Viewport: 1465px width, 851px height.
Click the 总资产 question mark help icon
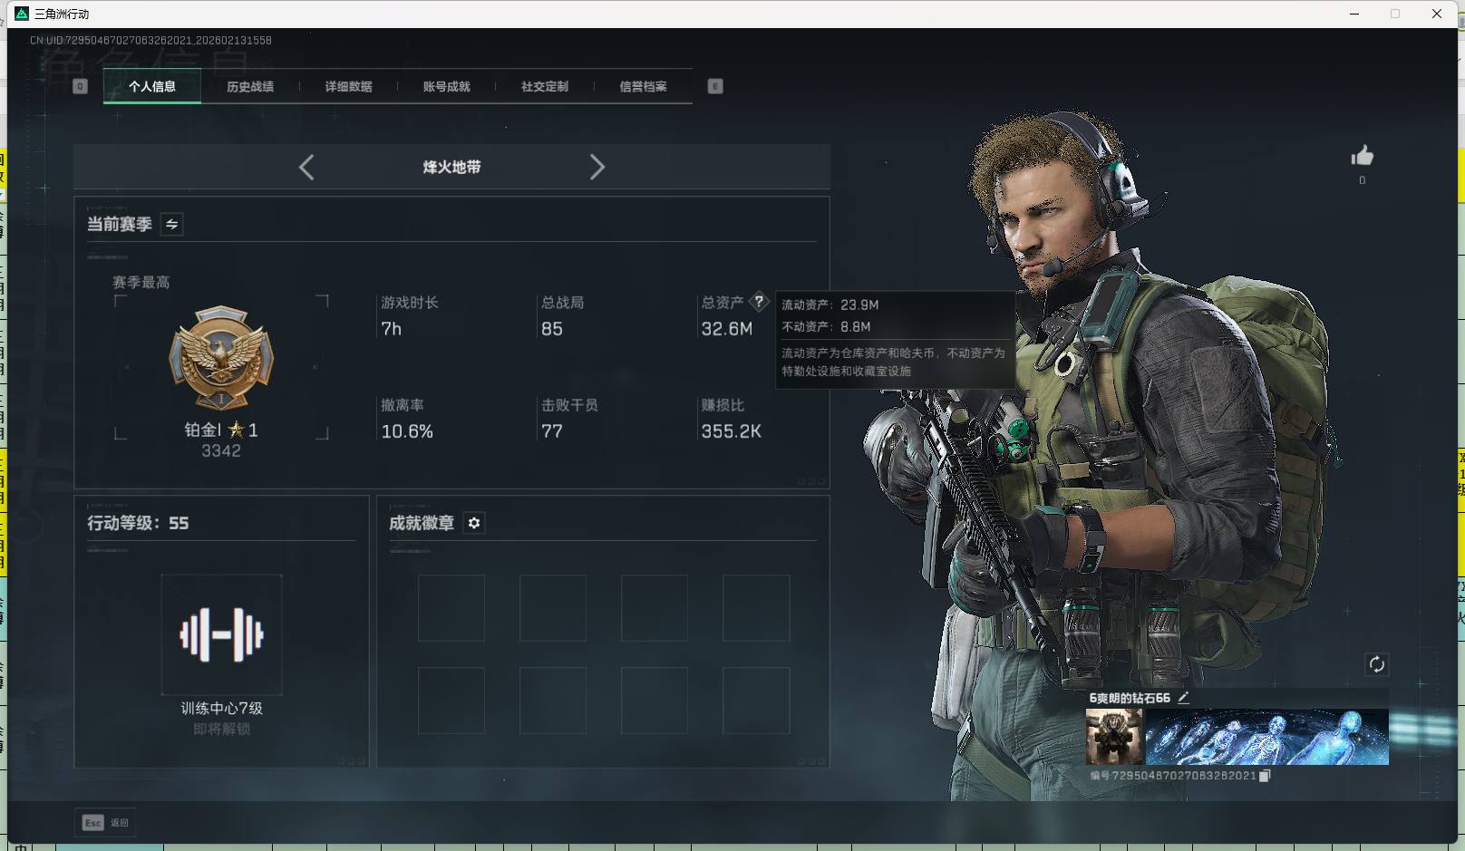(x=759, y=302)
